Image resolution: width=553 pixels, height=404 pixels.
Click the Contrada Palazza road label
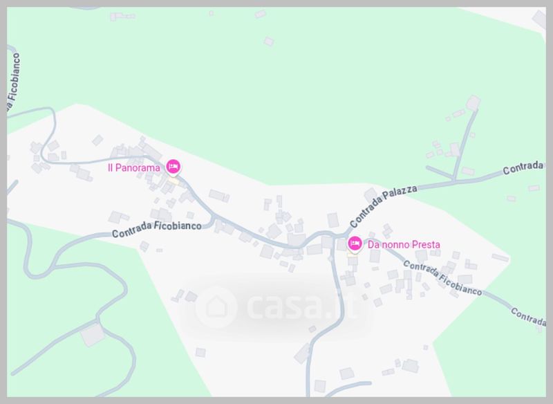click(384, 205)
